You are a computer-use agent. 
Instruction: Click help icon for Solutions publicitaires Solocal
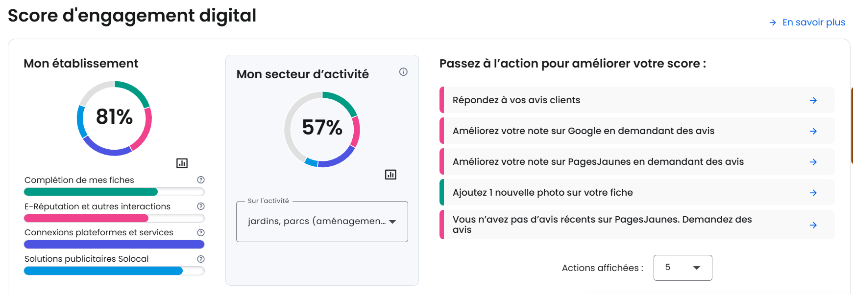[x=201, y=259]
